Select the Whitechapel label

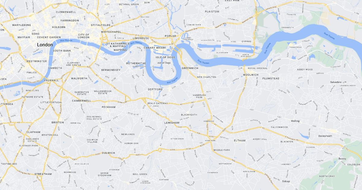111,32
